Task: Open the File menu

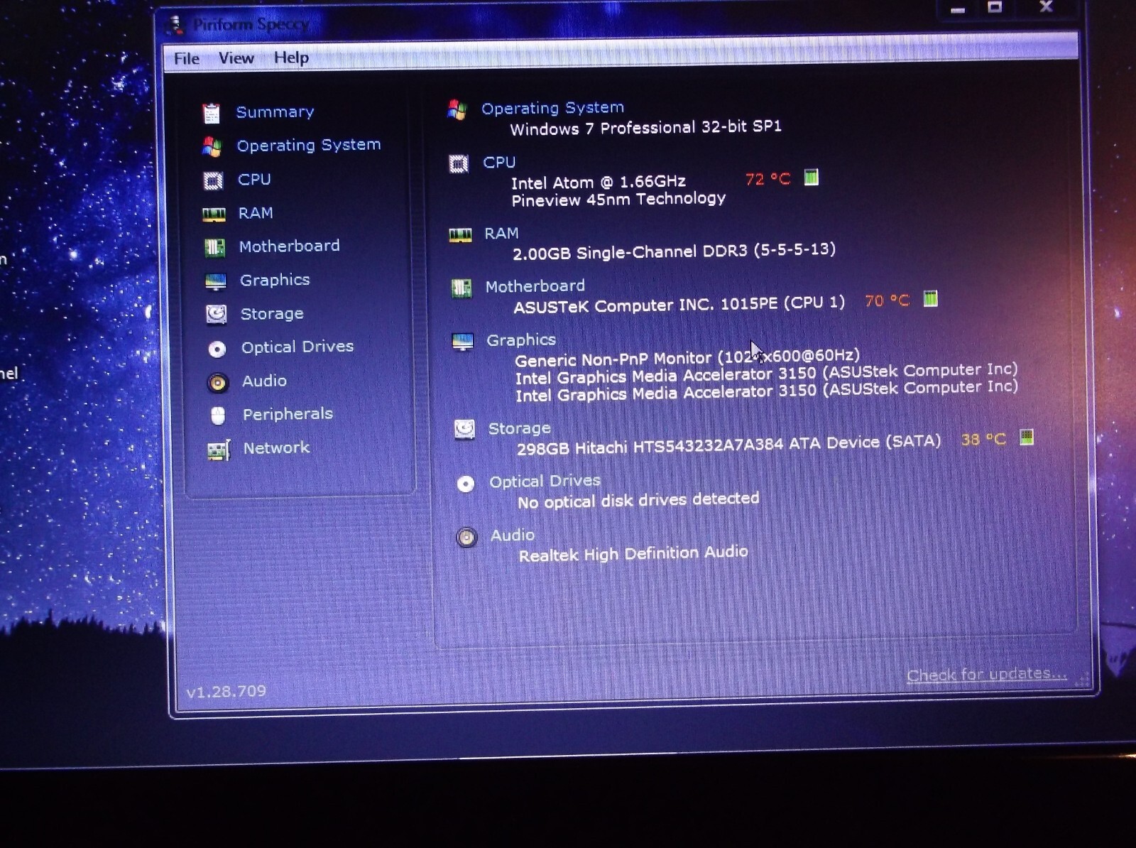Action: pyautogui.click(x=187, y=58)
